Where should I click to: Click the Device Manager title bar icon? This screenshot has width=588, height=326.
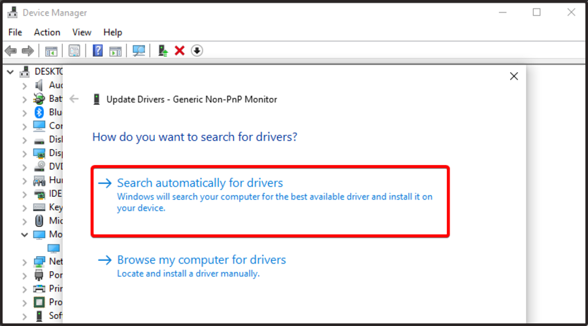coord(12,12)
